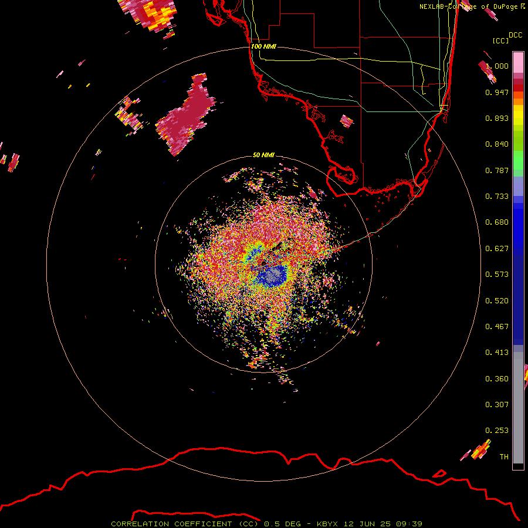Click the [CC] units label
The height and width of the screenshot is (528, 528).
[x=500, y=40]
